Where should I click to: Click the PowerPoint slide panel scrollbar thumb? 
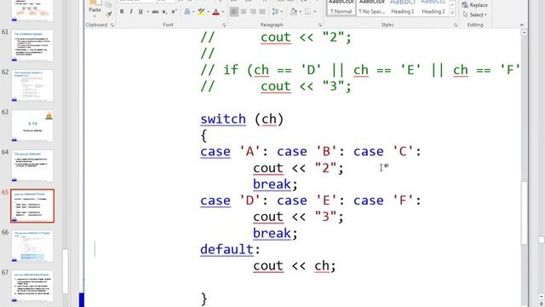[x=65, y=271]
